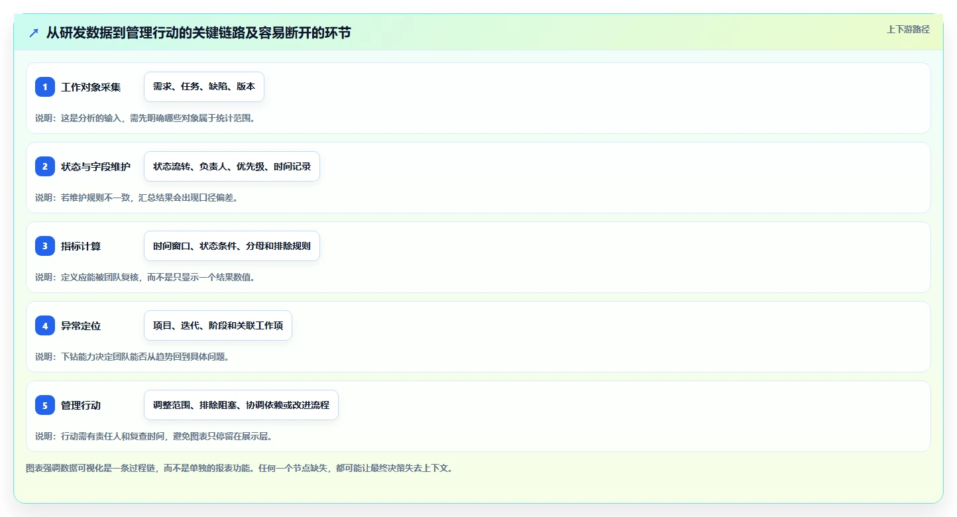Click the step 1 number badge
This screenshot has height=517, width=957.
point(45,87)
